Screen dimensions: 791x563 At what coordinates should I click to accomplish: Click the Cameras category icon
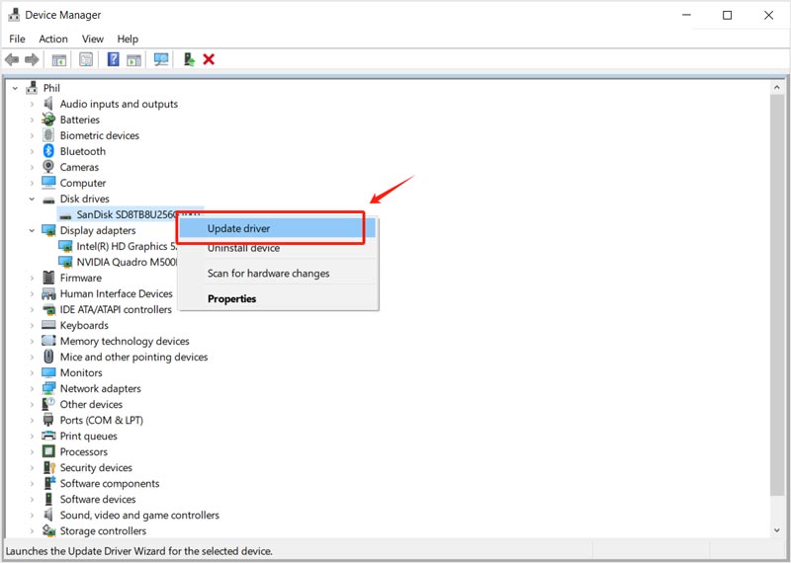click(x=48, y=167)
